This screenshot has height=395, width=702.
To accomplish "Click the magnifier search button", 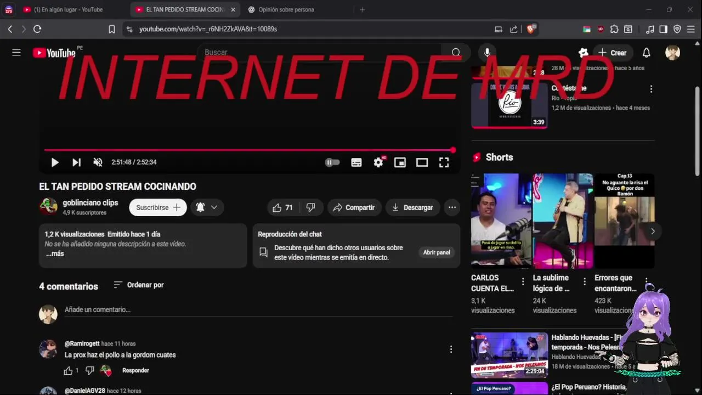I will (456, 52).
